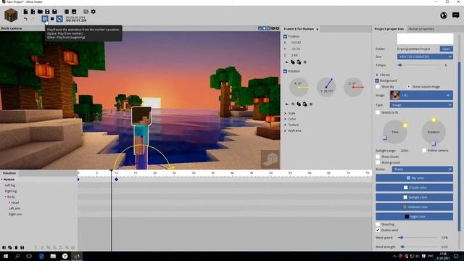The image size is (464, 261).
Task: Open a project with the folder icon
Action: 40,12
